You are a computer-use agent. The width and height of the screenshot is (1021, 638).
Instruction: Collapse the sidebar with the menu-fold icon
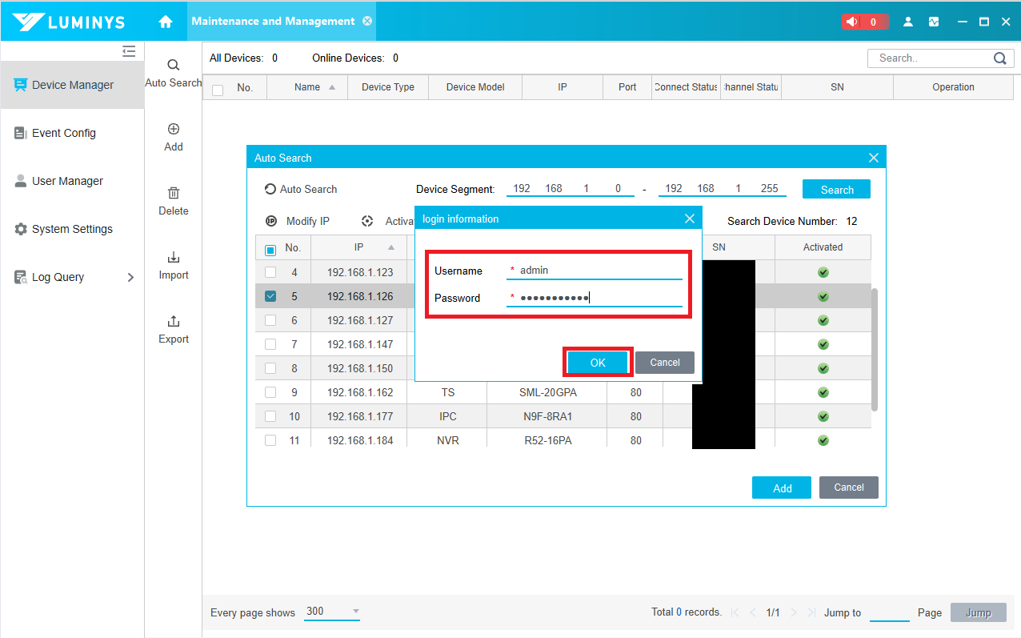pos(129,52)
